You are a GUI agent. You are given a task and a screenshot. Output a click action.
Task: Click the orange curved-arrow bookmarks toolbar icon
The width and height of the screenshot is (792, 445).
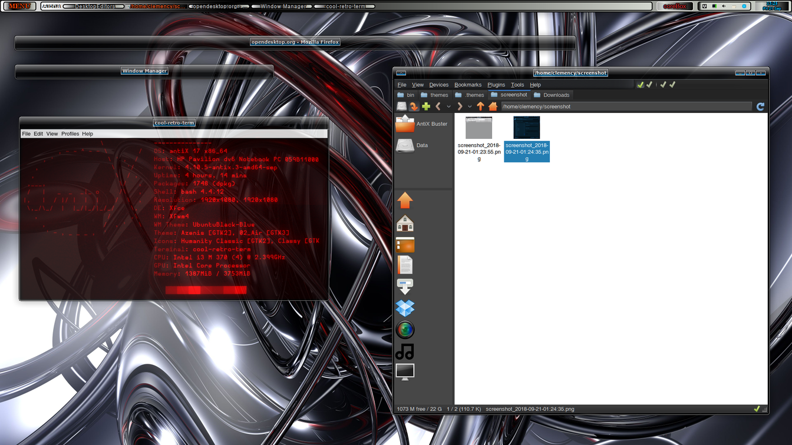tap(414, 107)
